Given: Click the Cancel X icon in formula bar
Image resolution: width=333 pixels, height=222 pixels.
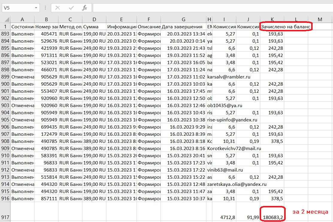Looking at the screenshot, I should point(57,8).
